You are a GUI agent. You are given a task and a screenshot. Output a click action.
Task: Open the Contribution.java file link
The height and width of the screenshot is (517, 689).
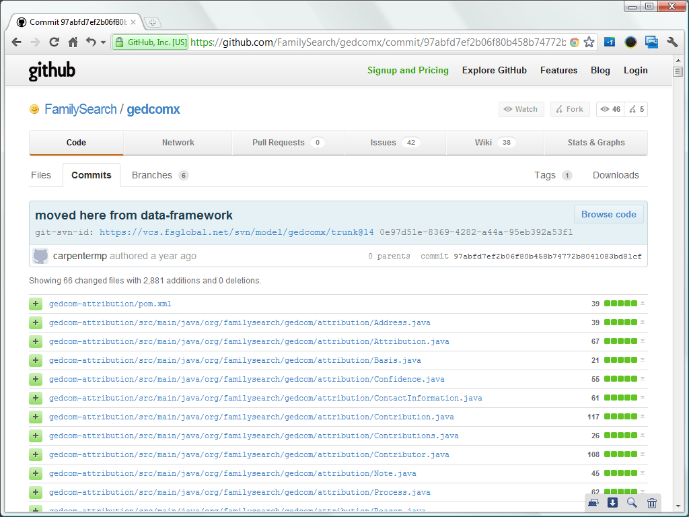pos(252,417)
